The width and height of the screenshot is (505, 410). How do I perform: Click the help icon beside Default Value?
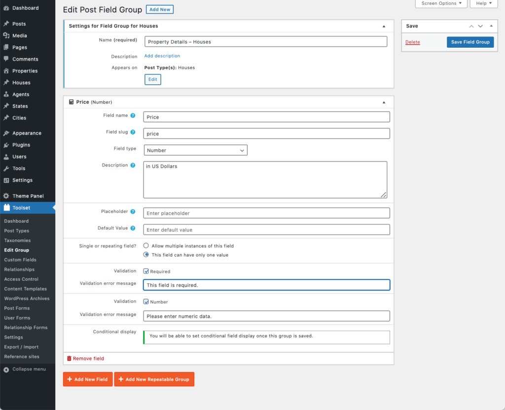tap(133, 228)
